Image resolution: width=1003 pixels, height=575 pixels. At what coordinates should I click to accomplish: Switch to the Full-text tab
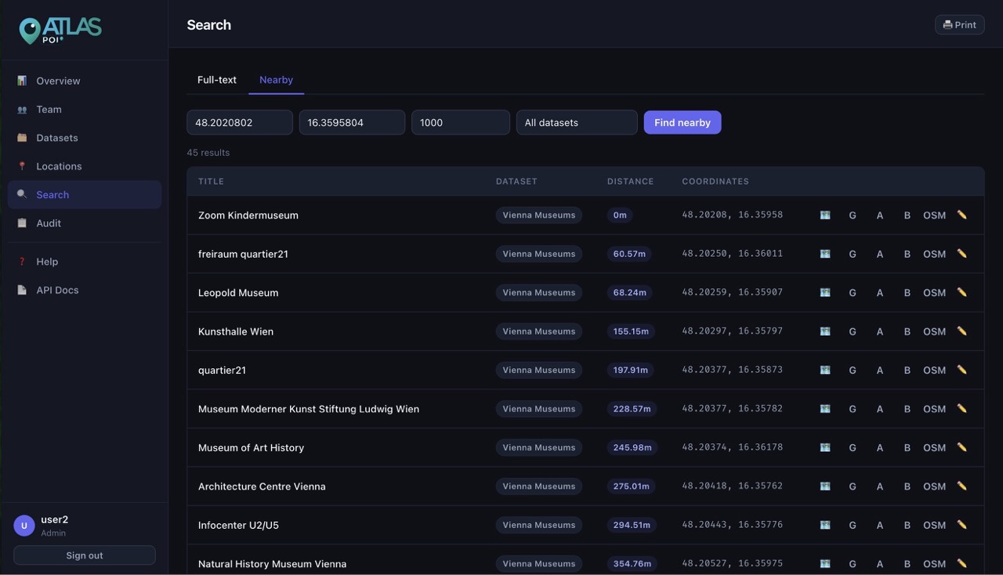pyautogui.click(x=217, y=80)
